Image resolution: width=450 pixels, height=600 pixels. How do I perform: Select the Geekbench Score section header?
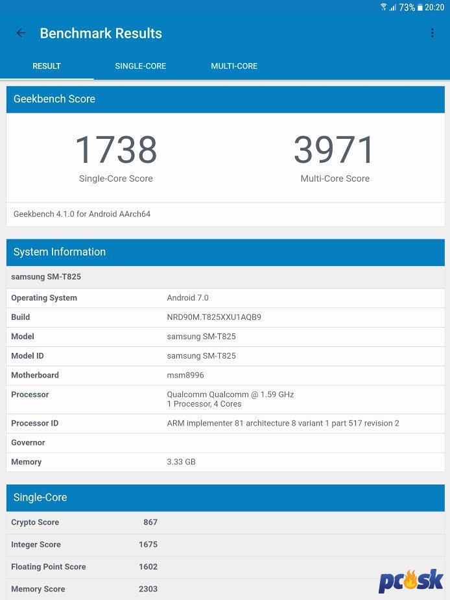[x=225, y=99]
